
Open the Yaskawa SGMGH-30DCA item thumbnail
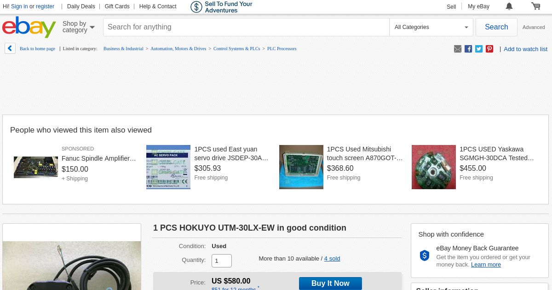pyautogui.click(x=434, y=167)
